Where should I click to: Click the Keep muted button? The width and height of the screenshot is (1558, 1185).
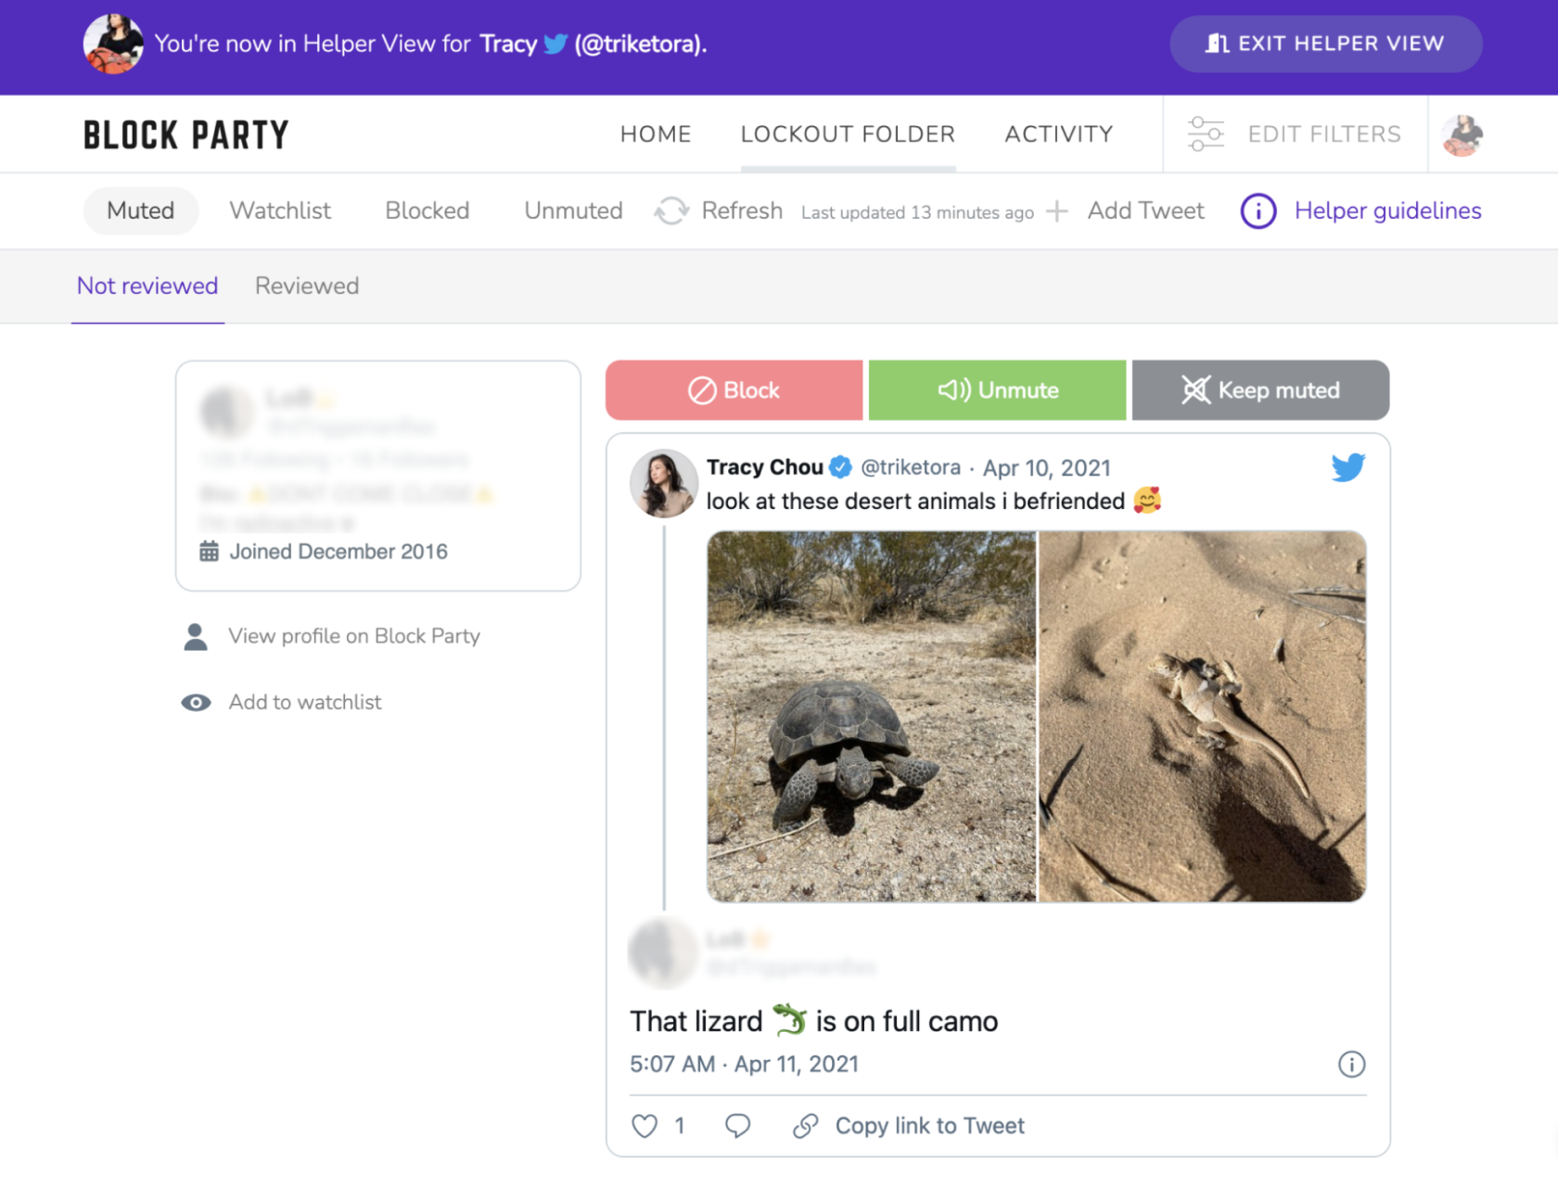coord(1260,390)
